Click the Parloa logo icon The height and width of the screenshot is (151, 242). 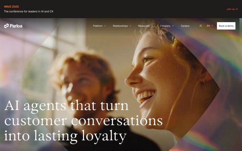pos(6,26)
